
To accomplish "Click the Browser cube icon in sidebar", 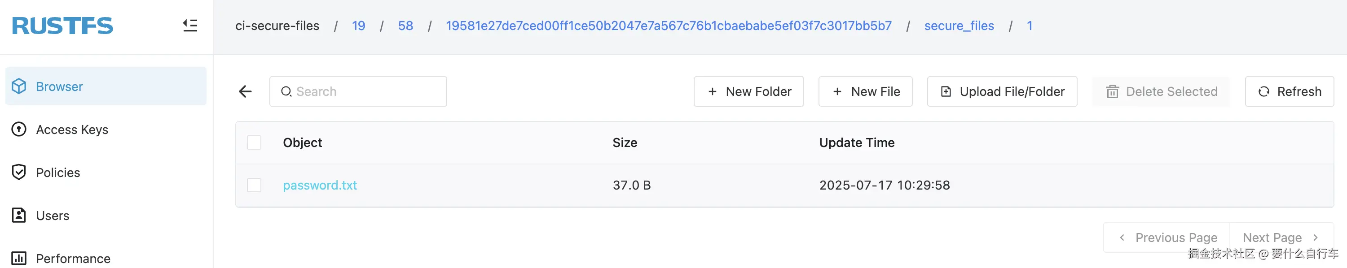I will tap(19, 86).
